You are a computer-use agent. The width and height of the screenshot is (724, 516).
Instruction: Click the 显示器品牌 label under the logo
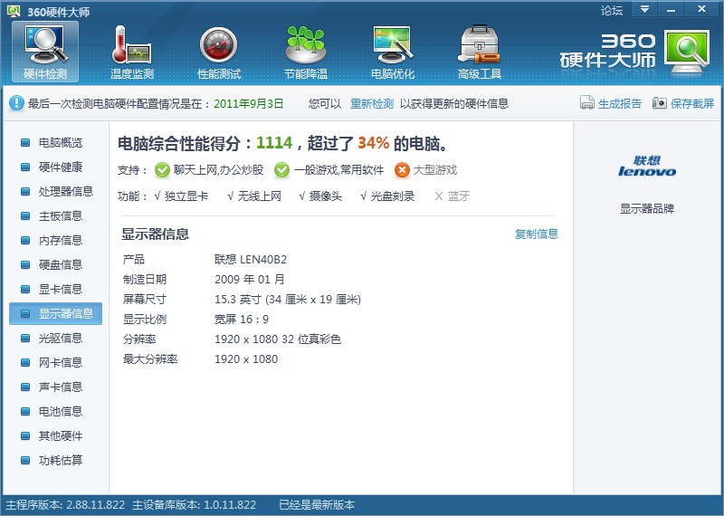(x=647, y=209)
